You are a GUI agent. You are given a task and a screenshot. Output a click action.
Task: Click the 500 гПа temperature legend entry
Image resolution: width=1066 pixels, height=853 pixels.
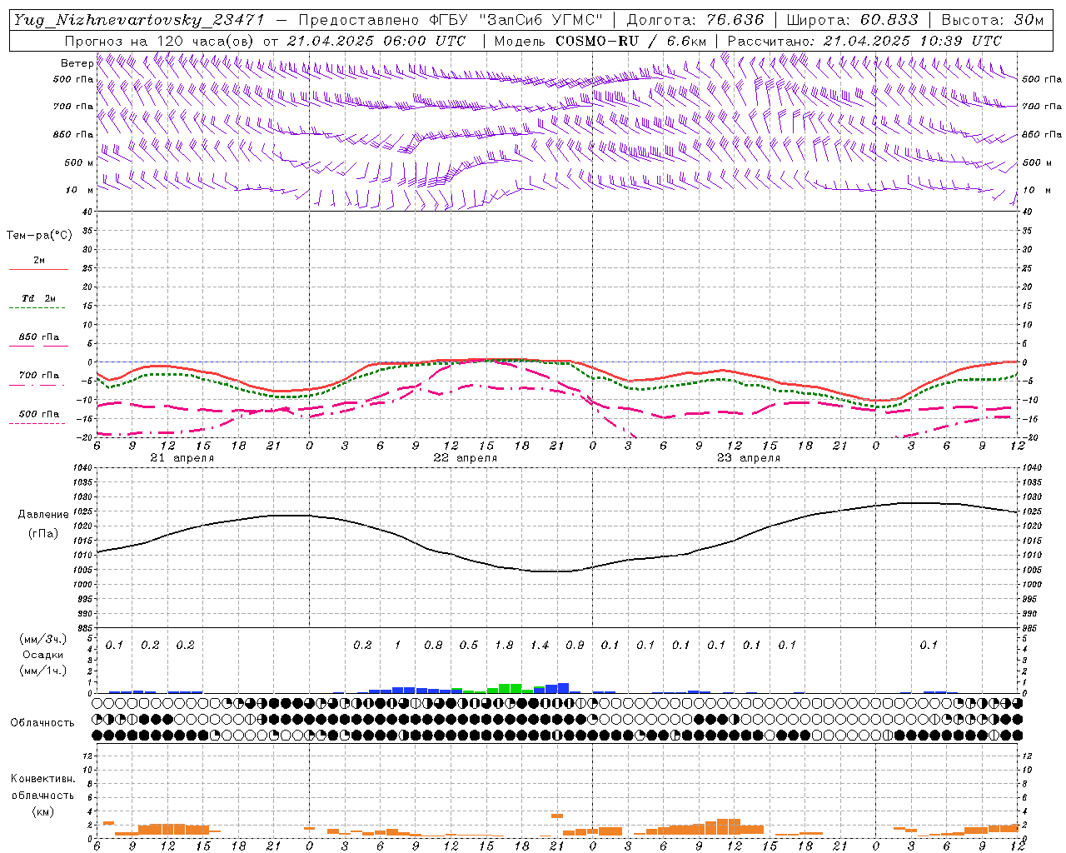coord(39,414)
